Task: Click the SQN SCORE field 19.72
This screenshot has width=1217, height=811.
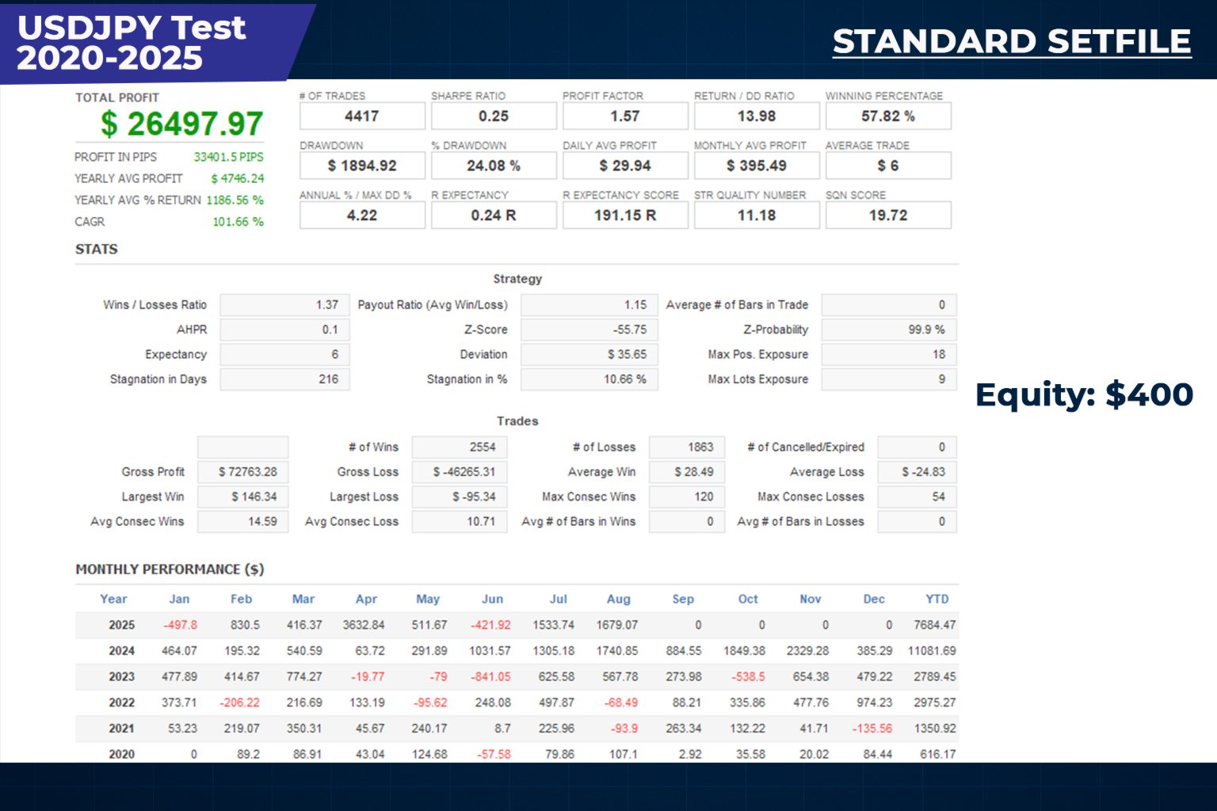Action: [x=887, y=215]
